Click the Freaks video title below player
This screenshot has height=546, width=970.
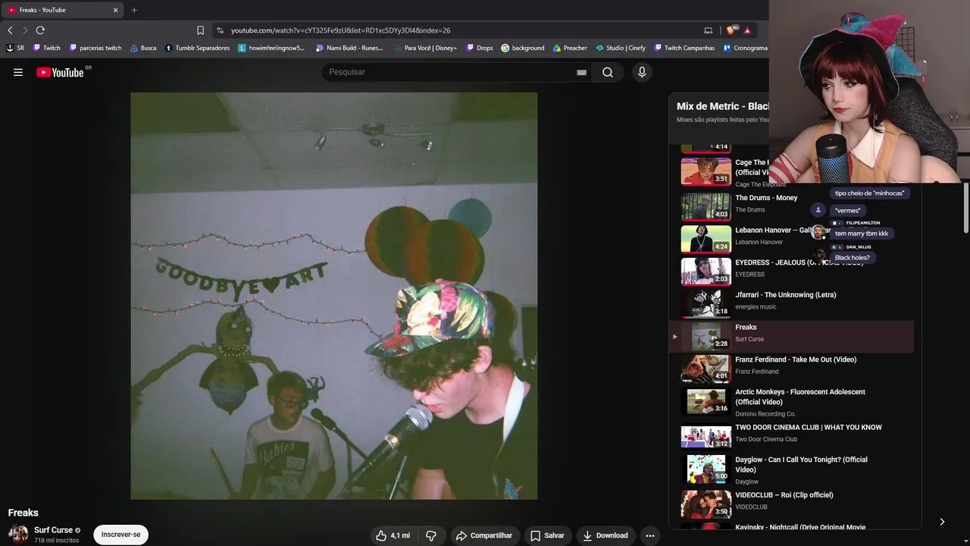click(23, 513)
